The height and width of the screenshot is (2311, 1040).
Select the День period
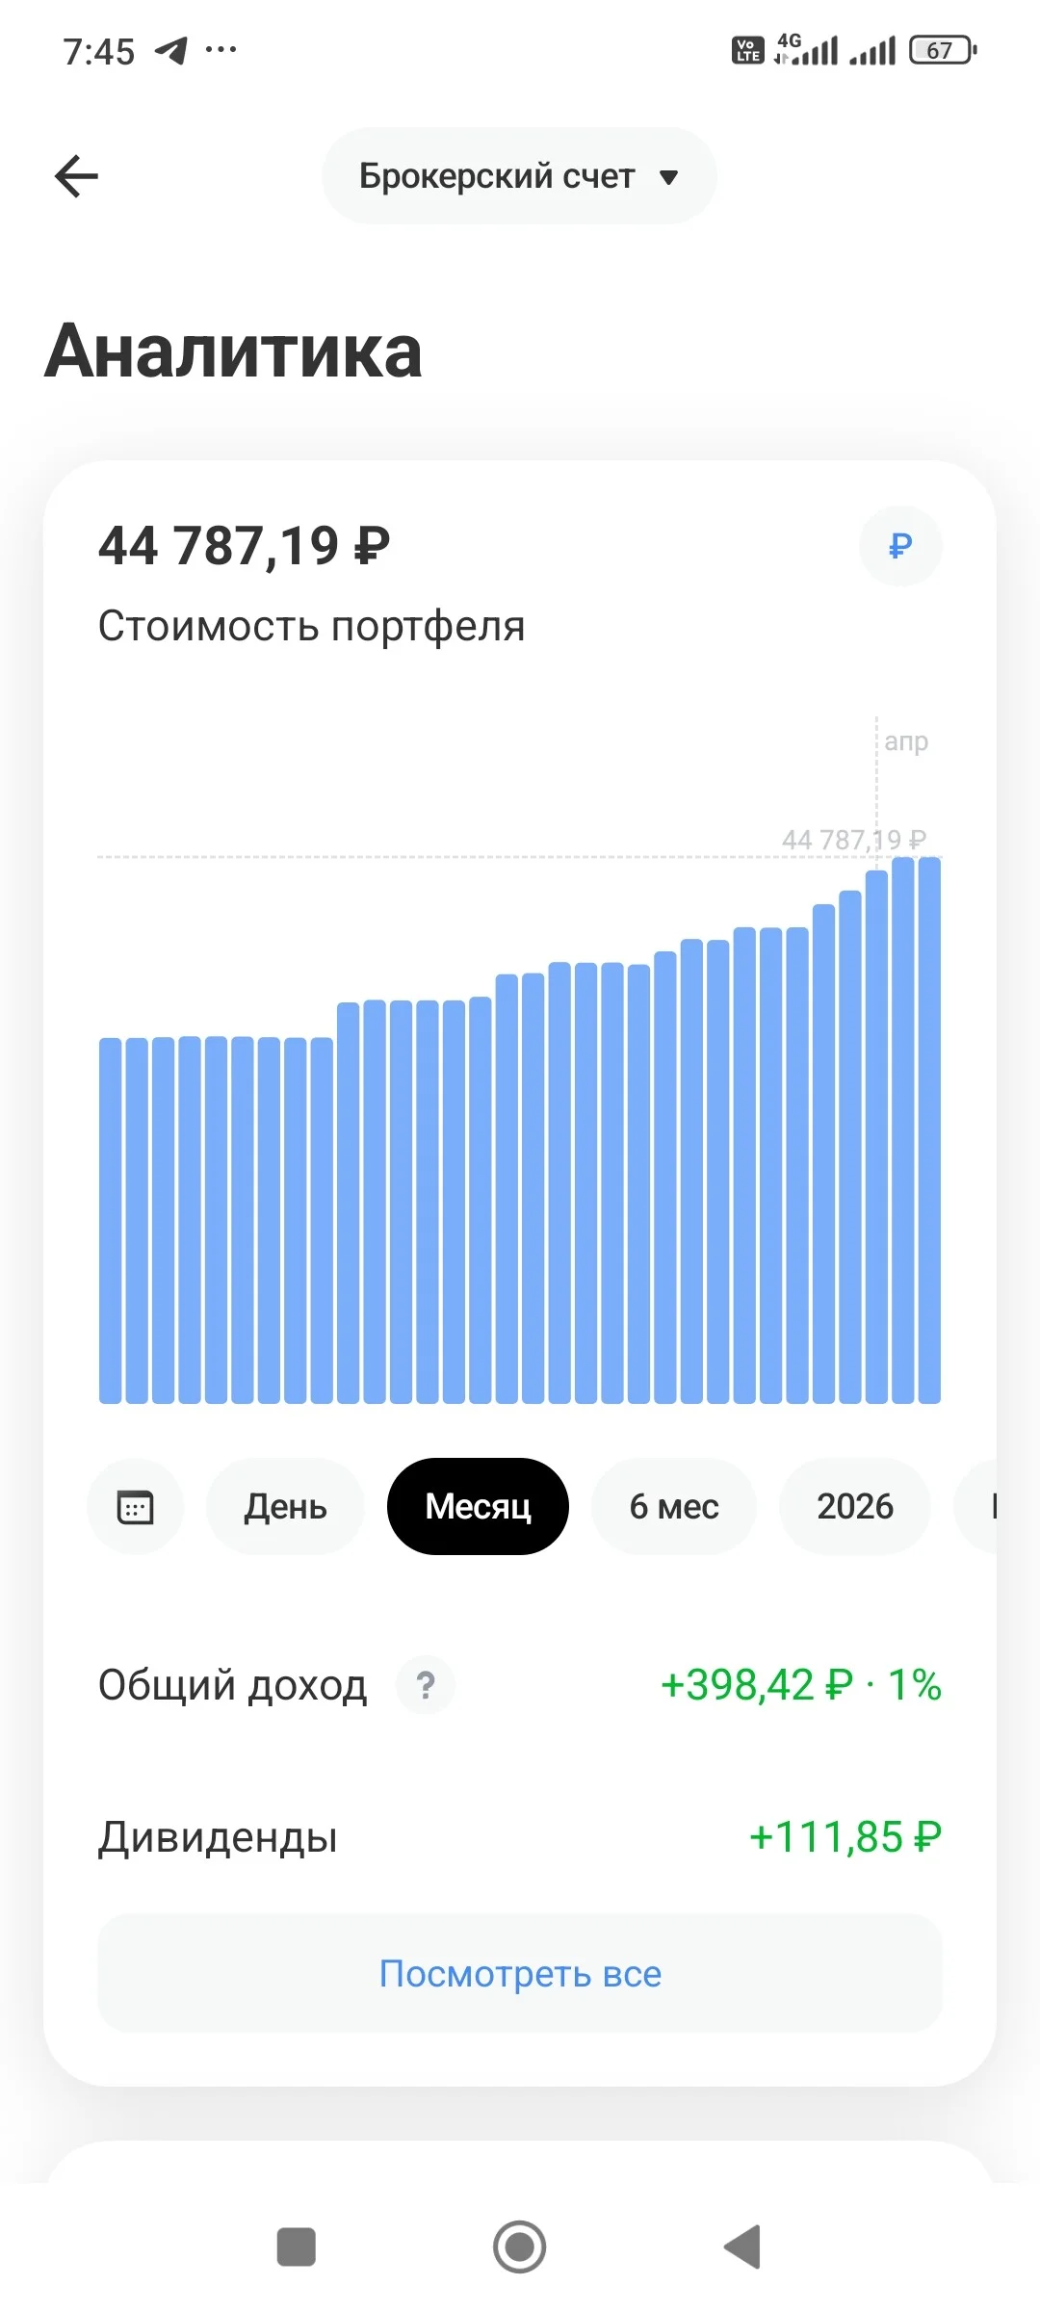click(x=285, y=1507)
